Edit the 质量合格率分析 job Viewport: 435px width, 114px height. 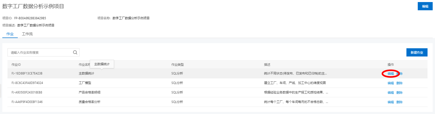pyautogui.click(x=390, y=102)
